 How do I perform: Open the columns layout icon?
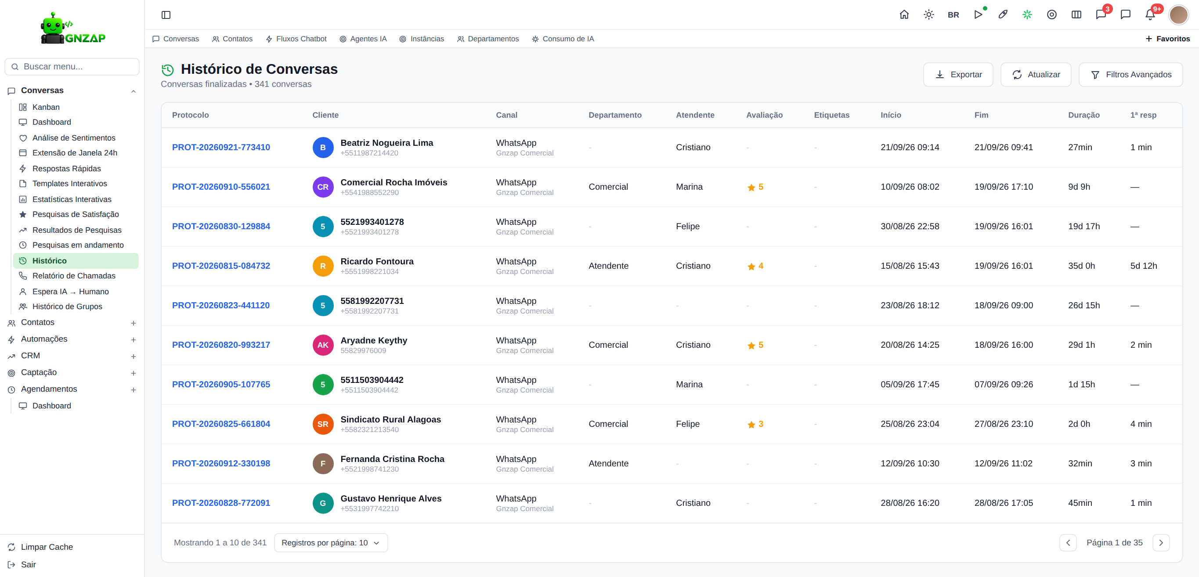1076,15
